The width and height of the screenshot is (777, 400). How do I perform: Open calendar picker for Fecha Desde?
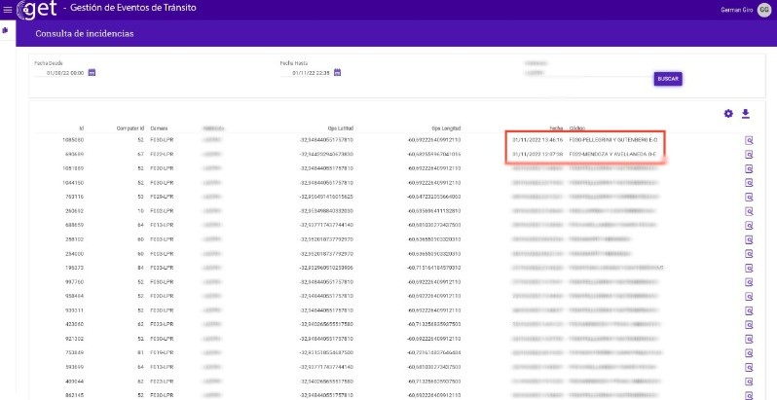[92, 72]
